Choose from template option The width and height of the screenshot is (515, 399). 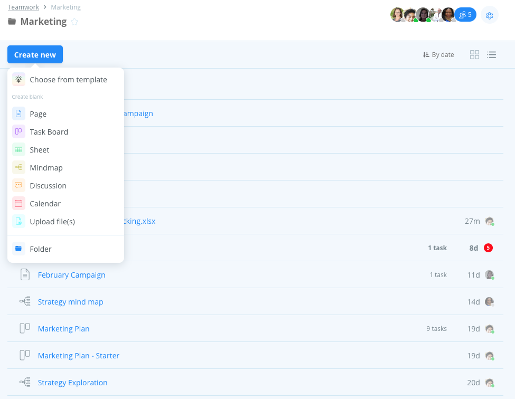(x=68, y=80)
